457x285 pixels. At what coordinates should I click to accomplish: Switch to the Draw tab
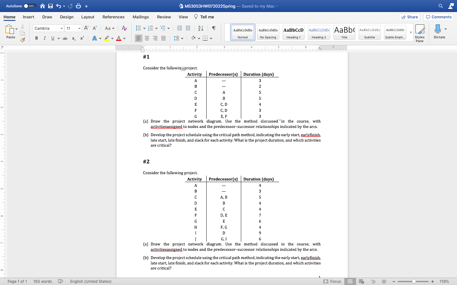pyautogui.click(x=47, y=17)
